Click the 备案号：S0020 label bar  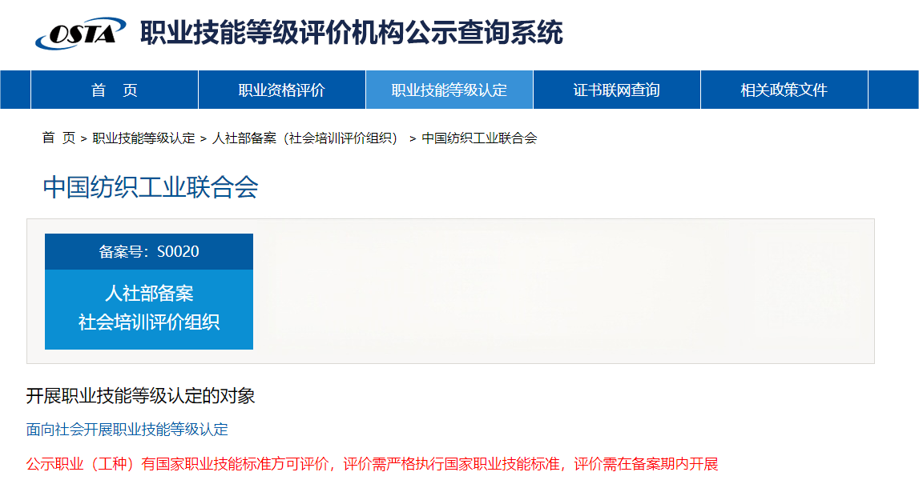click(x=149, y=252)
